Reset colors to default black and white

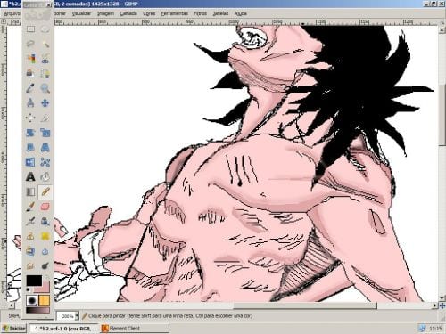pos(28,289)
